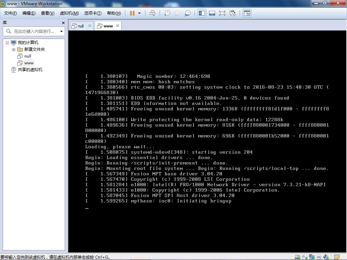This screenshot has height=260, width=347.
Task: Click the printer status icon
Action: (319, 257)
